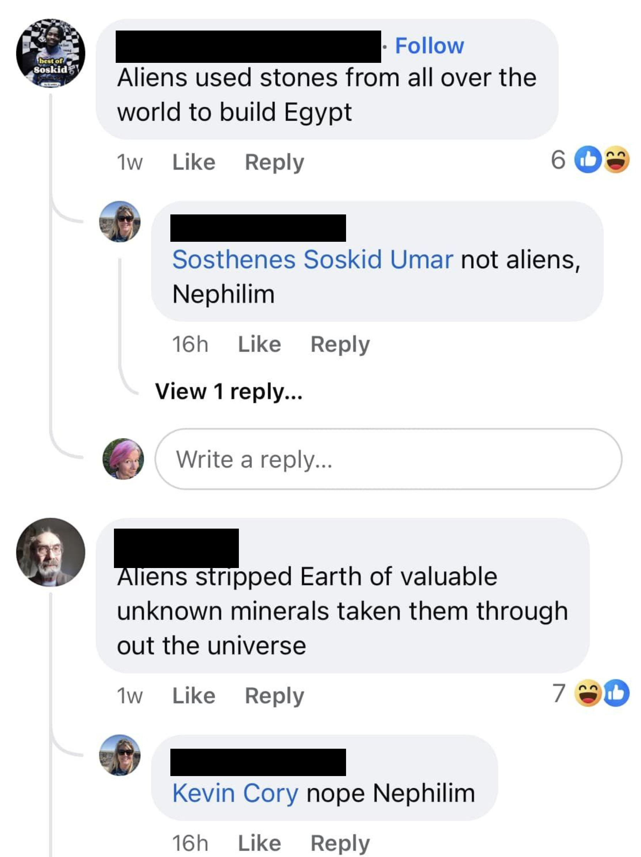641x857 pixels.
Task: Reply to the 'Aliens stripped Earth' comment
Action: pos(274,696)
